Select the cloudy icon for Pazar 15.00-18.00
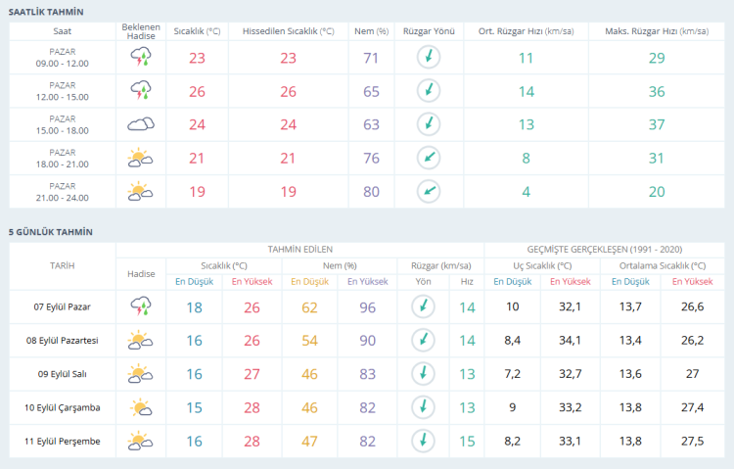 (x=141, y=124)
